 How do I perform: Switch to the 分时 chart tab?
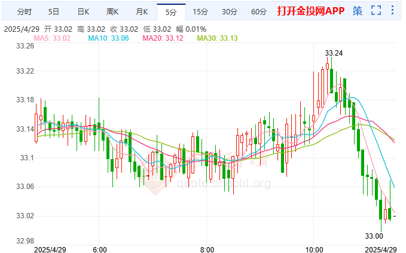click(x=25, y=11)
